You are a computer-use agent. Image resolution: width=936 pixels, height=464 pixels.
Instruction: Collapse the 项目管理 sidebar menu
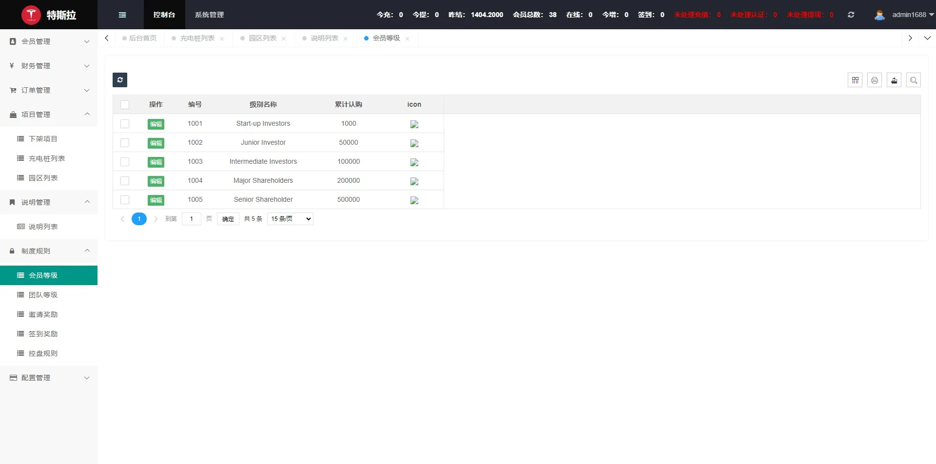pyautogui.click(x=49, y=115)
